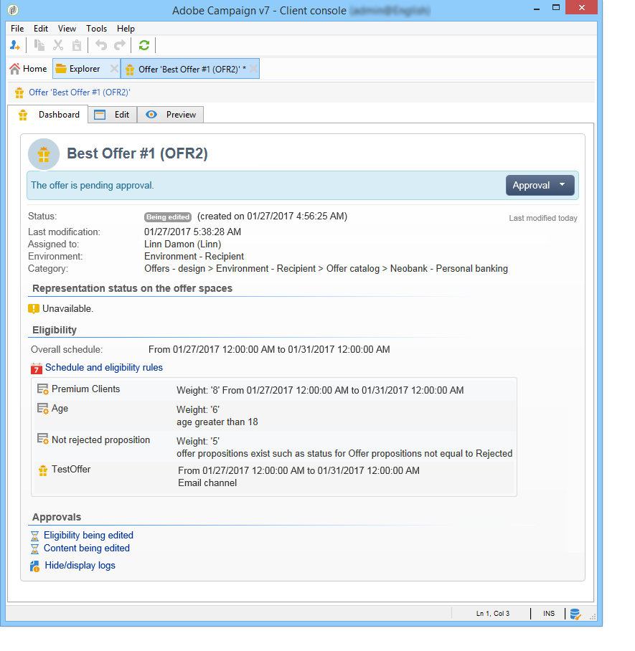
Task: Click the hourglass next to Eligibility being edited
Action: [x=35, y=536]
